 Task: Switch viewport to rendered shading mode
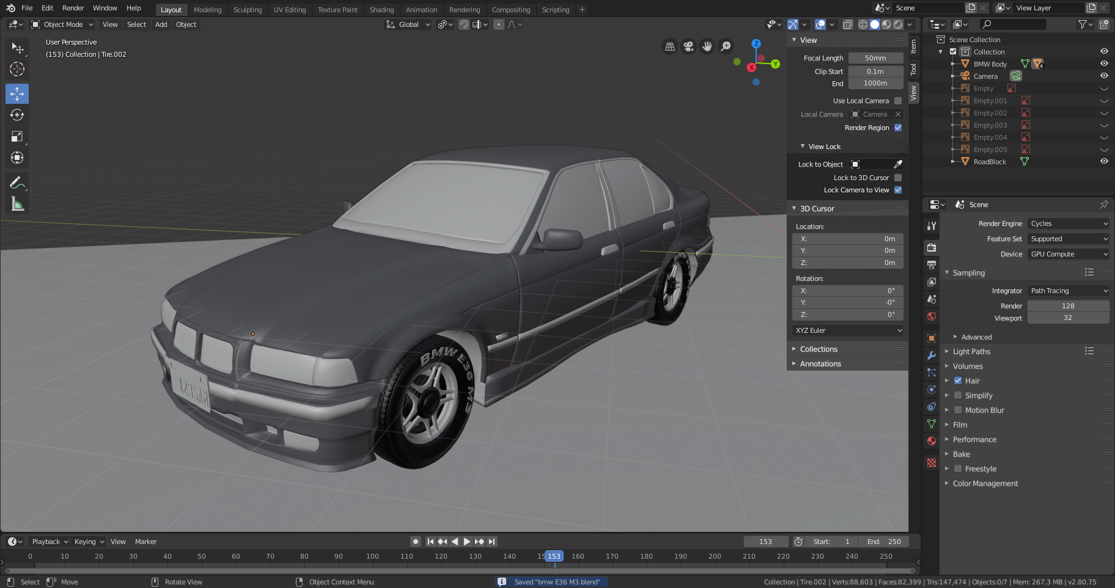tap(897, 24)
